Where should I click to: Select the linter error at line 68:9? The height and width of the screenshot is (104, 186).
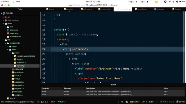pyautogui.click(x=113, y=95)
